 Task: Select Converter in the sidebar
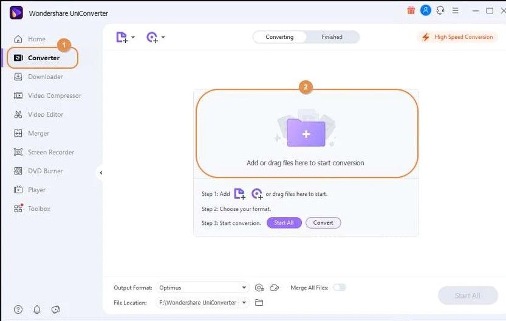pos(43,58)
